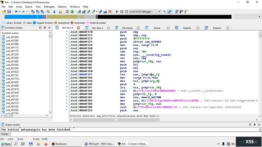Image resolution: width=262 pixels, height=147 pixels.
Task: Pause the process with the pause icon
Action: [x=122, y=12]
